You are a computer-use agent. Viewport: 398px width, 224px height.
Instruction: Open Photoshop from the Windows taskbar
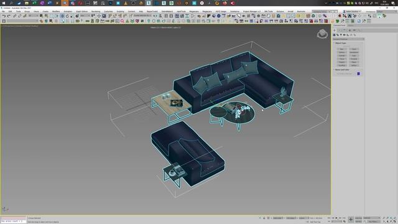pyautogui.click(x=111, y=3)
